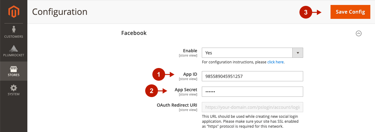Collapse the Facebook section
The width and height of the screenshot is (375, 132).
pos(359,33)
